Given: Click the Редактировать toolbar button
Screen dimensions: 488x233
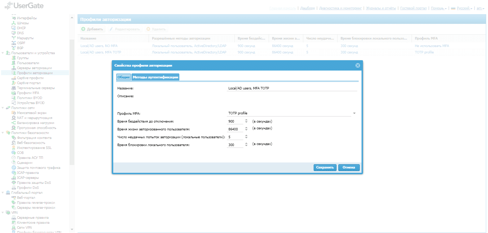Looking at the screenshot, I should point(125,29).
